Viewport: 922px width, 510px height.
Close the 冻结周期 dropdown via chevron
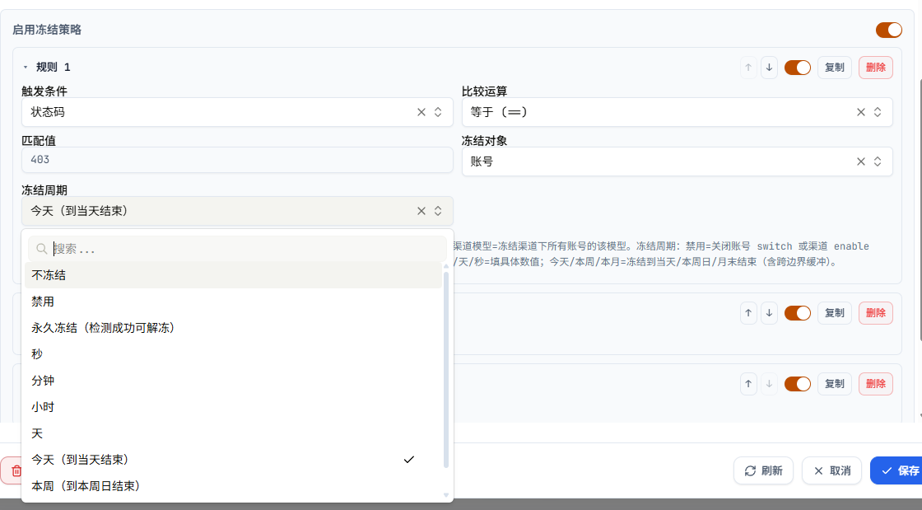pyautogui.click(x=438, y=211)
